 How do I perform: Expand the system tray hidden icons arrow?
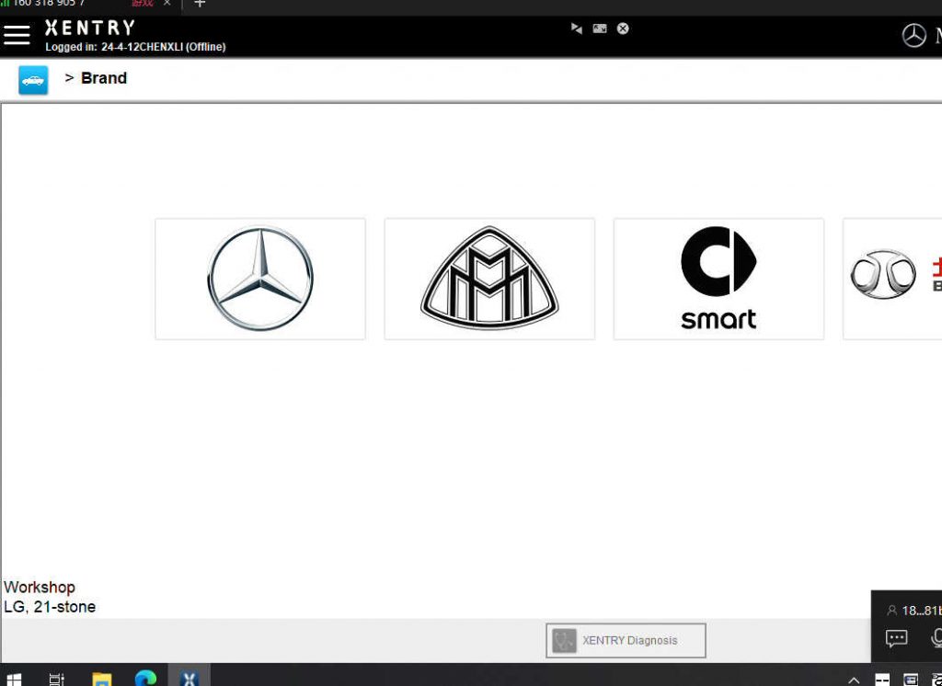[x=854, y=680]
